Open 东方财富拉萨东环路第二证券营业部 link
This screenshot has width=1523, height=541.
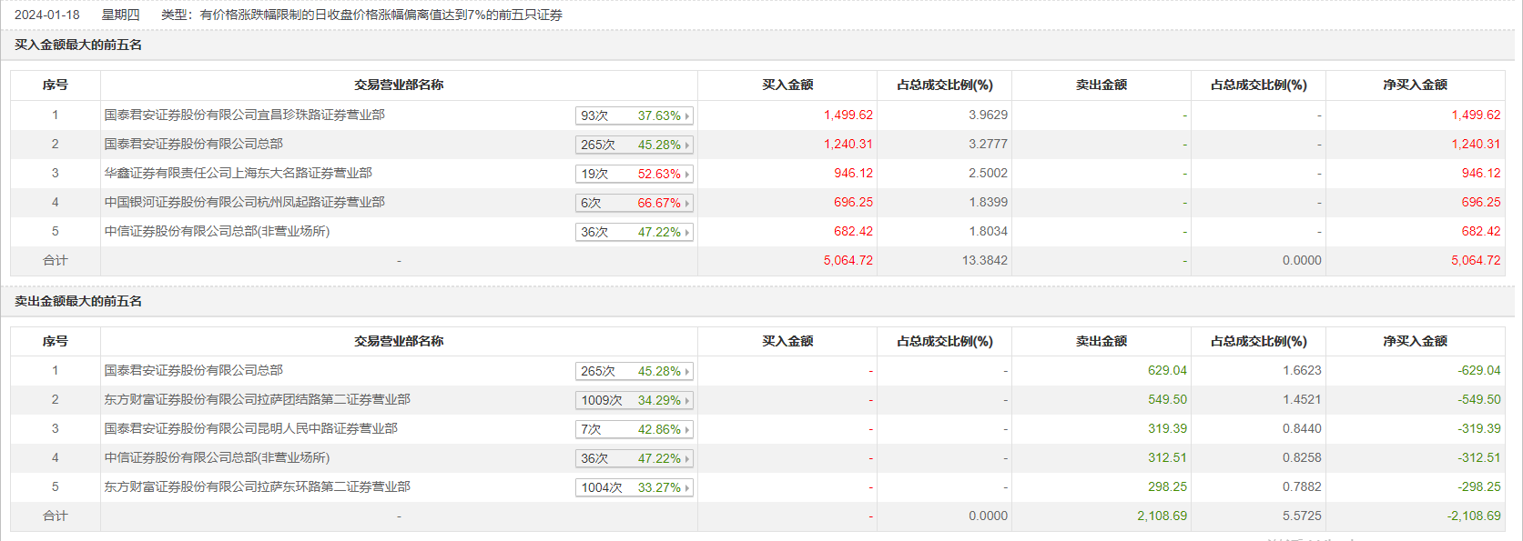[x=257, y=487]
